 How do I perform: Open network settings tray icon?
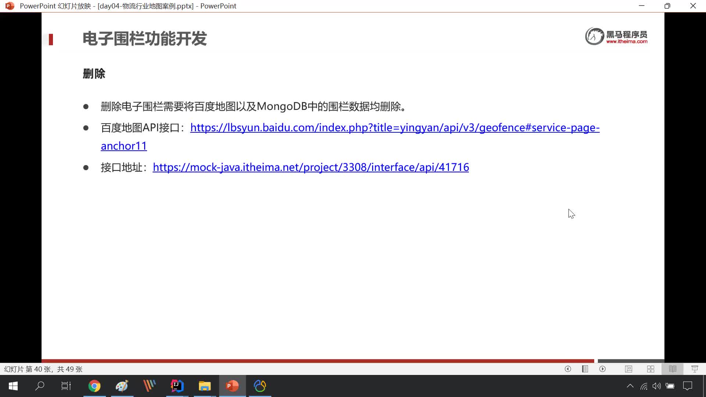click(644, 386)
